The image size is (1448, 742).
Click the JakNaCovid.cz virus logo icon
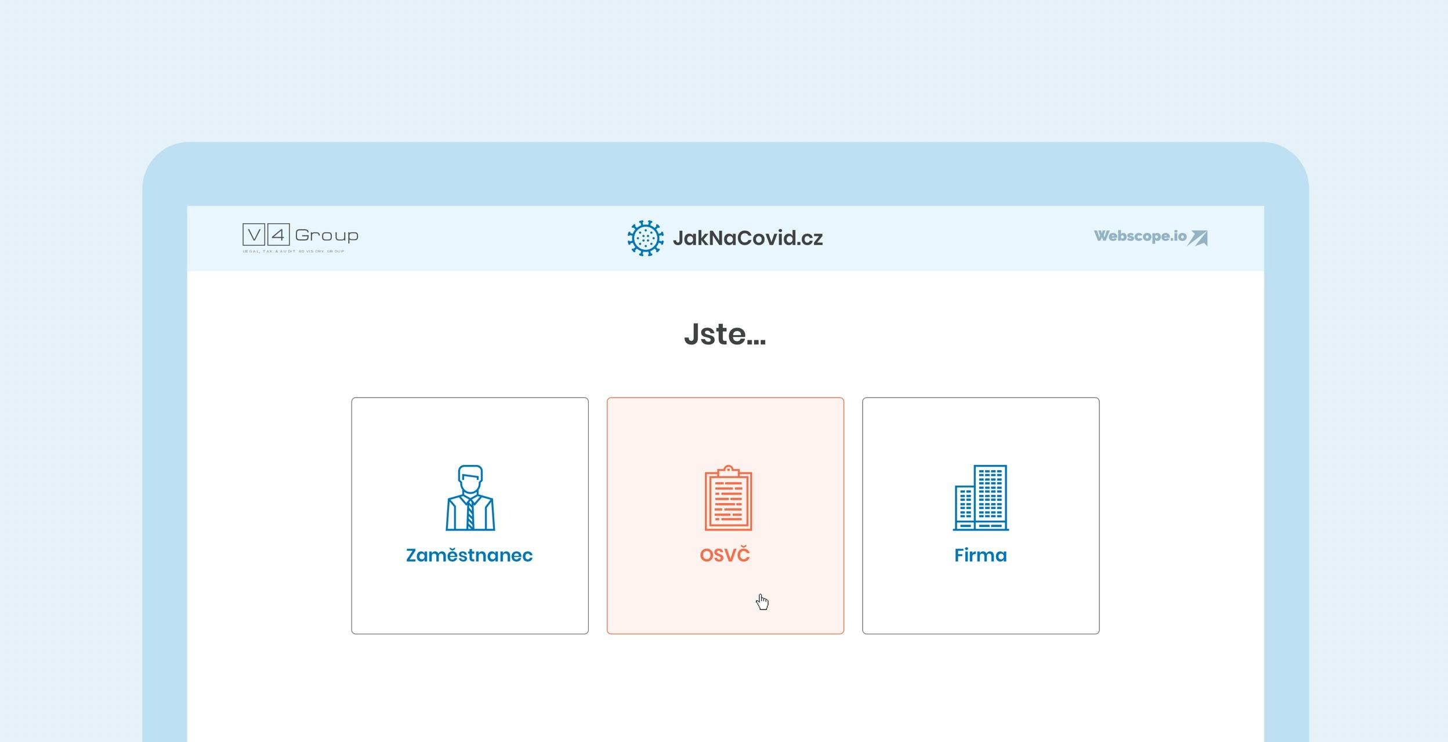point(646,238)
